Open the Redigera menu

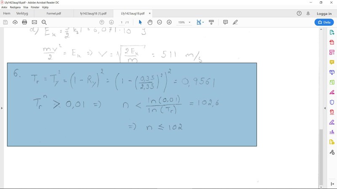[x=16, y=7]
